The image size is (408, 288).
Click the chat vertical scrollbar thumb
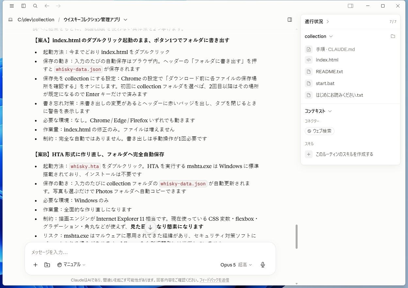pos(297,236)
